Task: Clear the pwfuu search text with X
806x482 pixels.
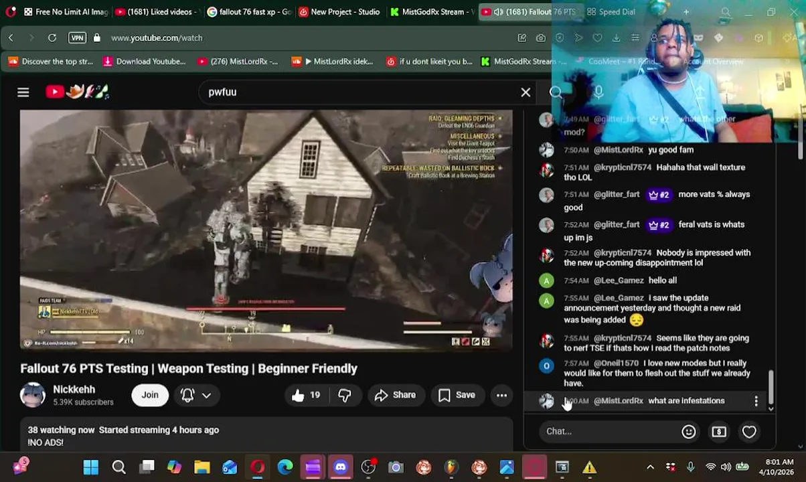Action: (x=526, y=92)
